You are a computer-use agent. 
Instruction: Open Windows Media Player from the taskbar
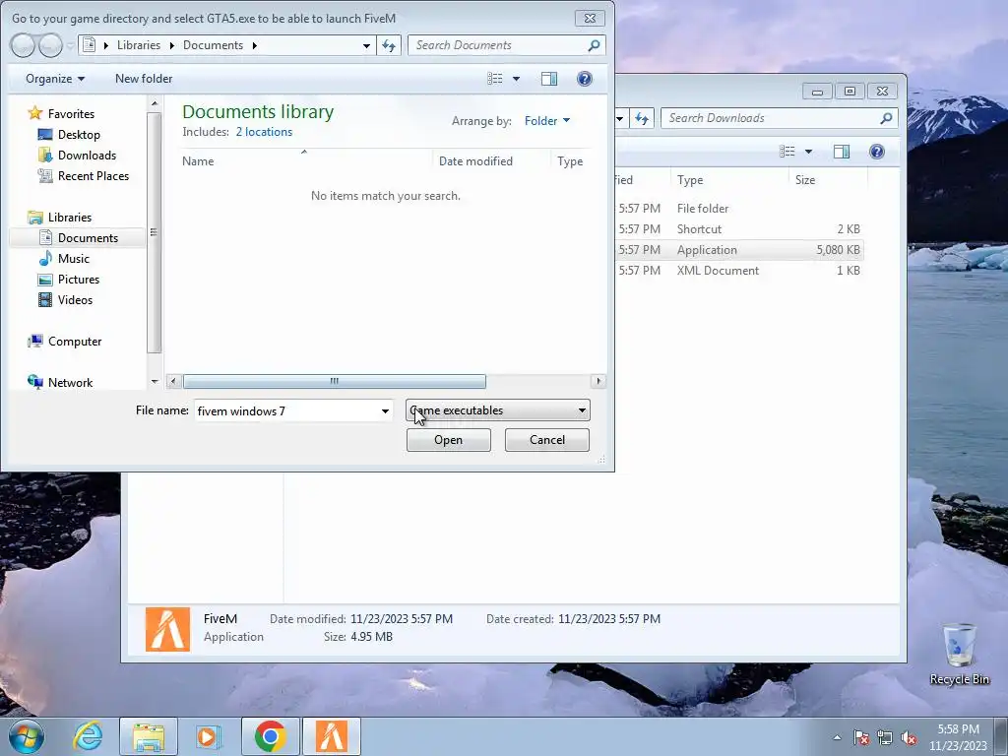pyautogui.click(x=209, y=736)
